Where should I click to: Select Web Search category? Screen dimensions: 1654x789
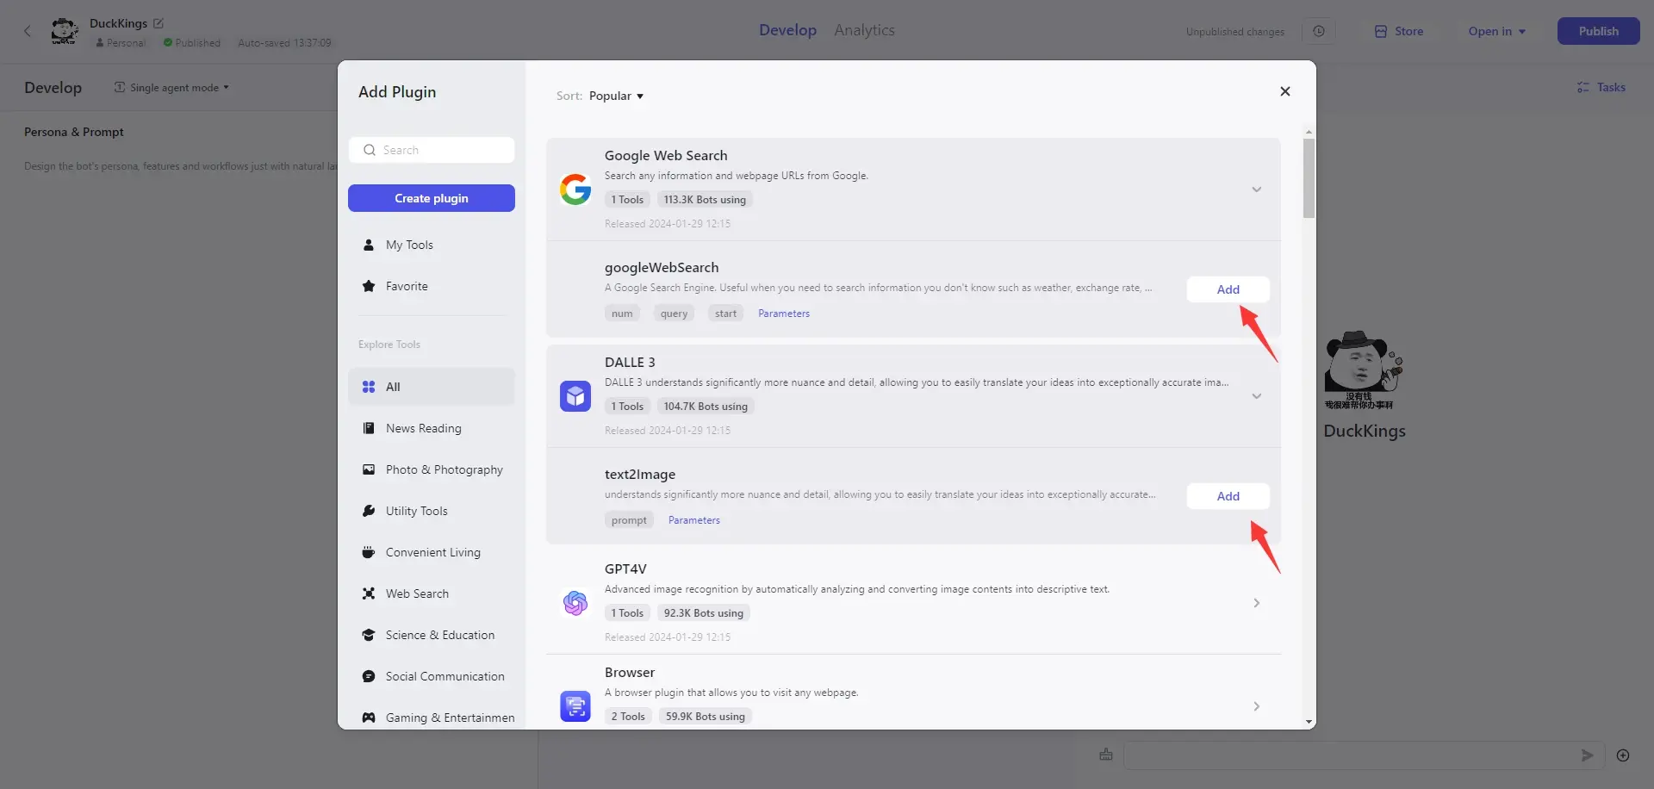[432, 593]
